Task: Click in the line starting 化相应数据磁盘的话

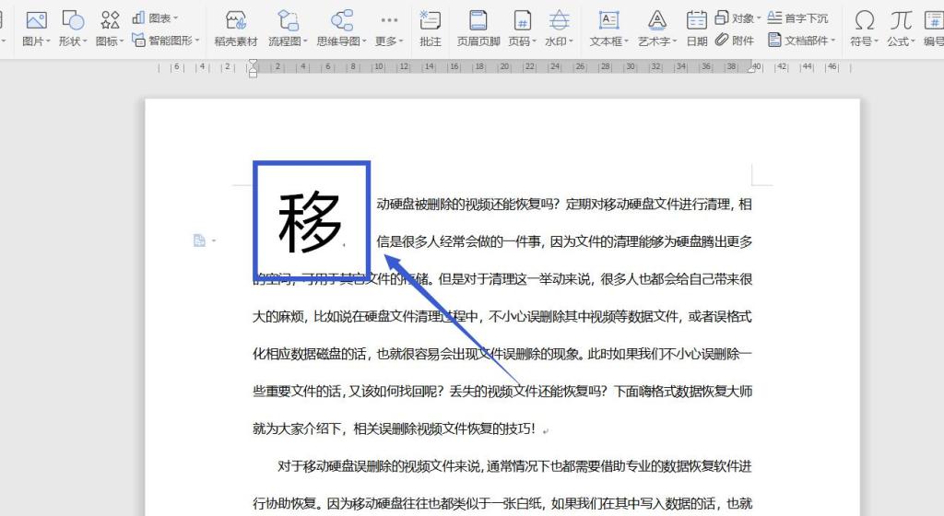Action: pos(502,354)
